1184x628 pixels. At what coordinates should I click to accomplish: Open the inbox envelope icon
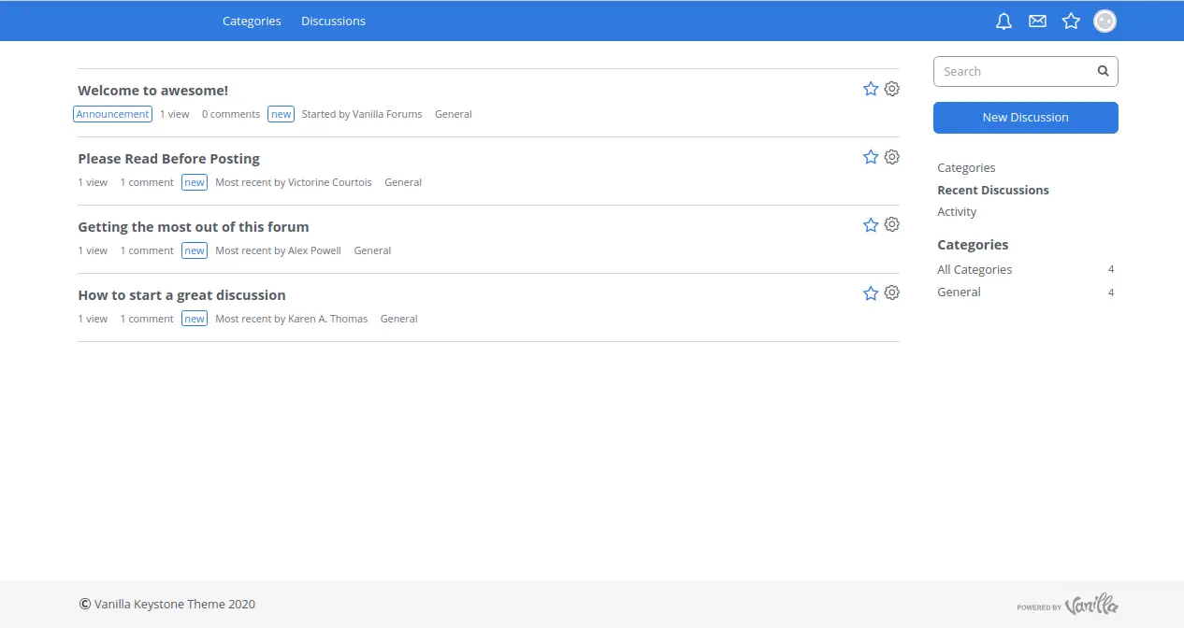[x=1037, y=21]
